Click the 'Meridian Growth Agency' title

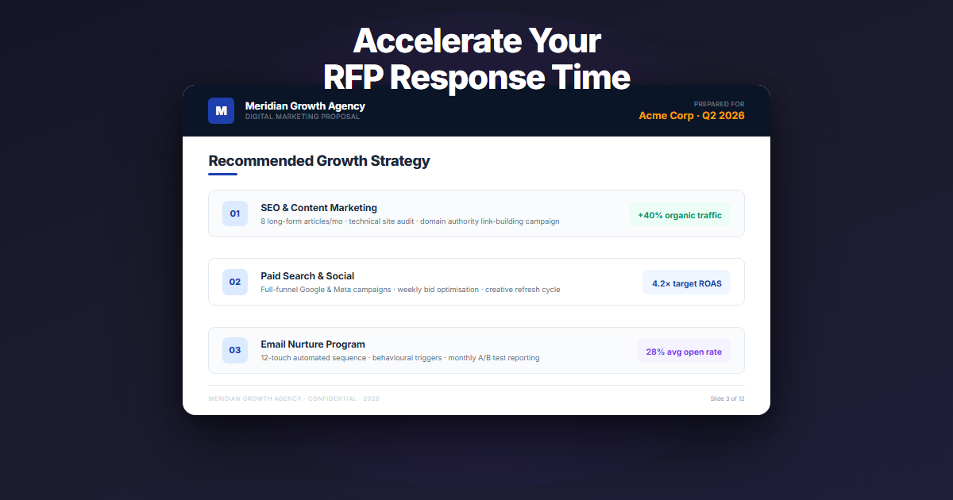(305, 106)
